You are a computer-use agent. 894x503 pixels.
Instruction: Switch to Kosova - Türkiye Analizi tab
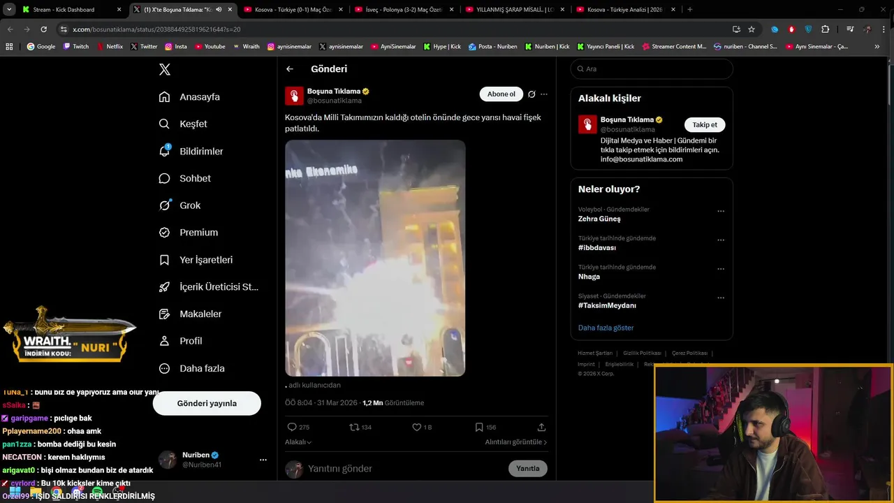point(624,10)
